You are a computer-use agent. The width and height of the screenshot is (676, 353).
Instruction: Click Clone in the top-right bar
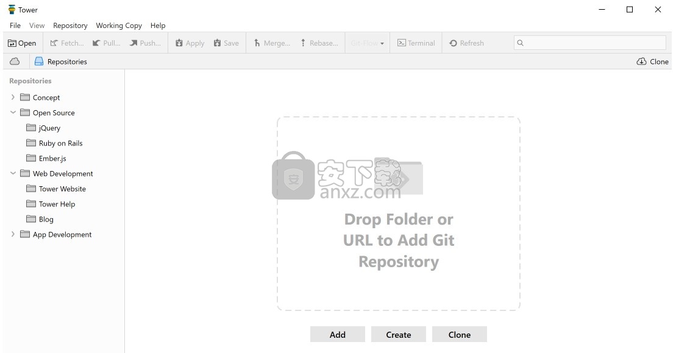[x=652, y=61]
